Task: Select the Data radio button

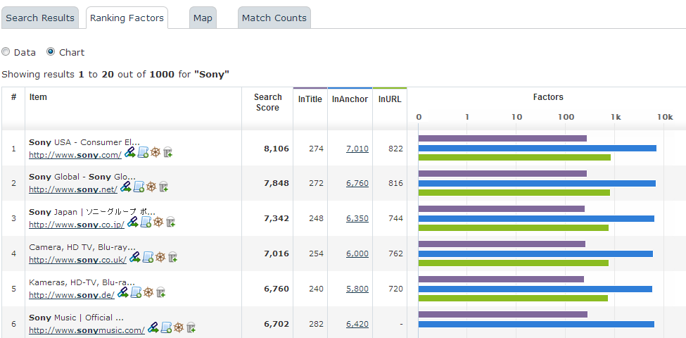Action: point(5,52)
